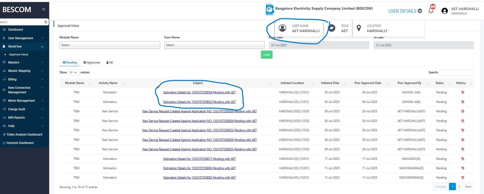Click the user avatar icon beside AET HAROHALLI
This screenshot has width=484, height=194.
click(x=444, y=11)
